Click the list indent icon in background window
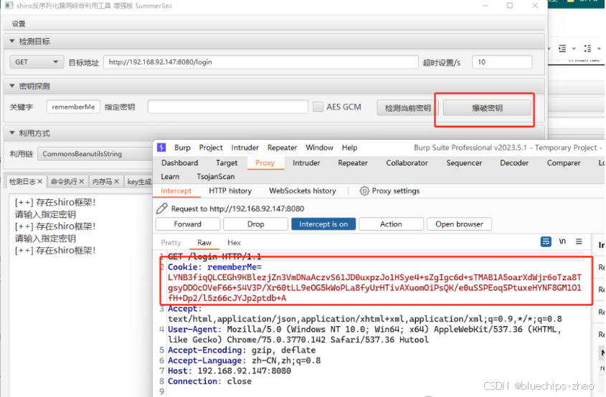The width and height of the screenshot is (606, 397). (x=562, y=48)
